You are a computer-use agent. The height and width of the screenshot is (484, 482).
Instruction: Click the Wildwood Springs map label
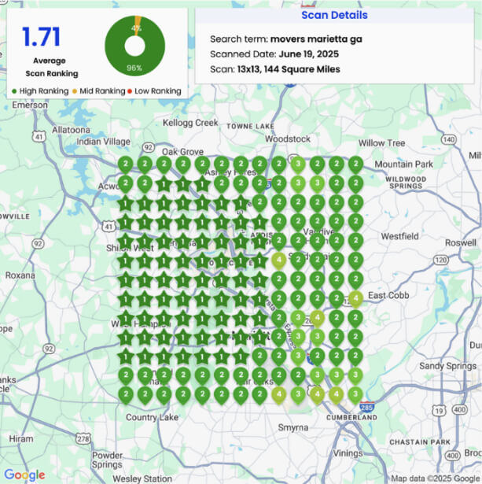[406, 183]
